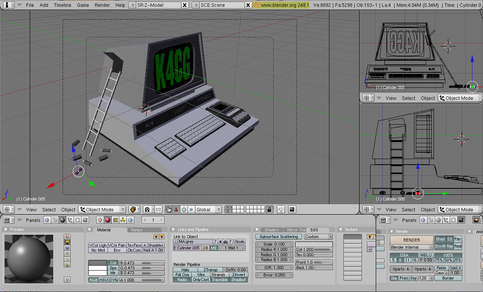This screenshot has width=483, height=292.
Task: Click the Radiosity buttons icon
Action: 123,220
